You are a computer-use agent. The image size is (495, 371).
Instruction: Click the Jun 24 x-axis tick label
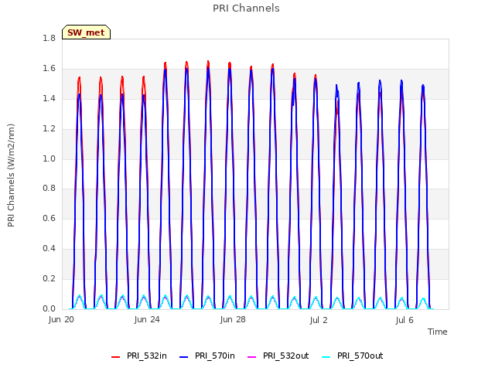(147, 320)
